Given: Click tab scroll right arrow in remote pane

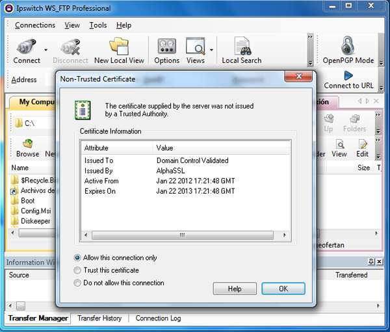Looking at the screenshot, I should click(367, 101).
